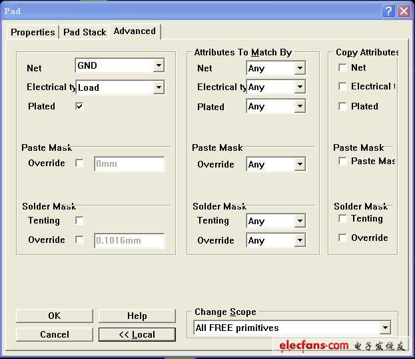
Task: Check Copy Attributes Plated checkbox
Action: [x=342, y=106]
